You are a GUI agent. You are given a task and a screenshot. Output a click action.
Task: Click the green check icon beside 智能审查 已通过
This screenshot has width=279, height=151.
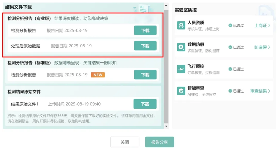pos(230,91)
